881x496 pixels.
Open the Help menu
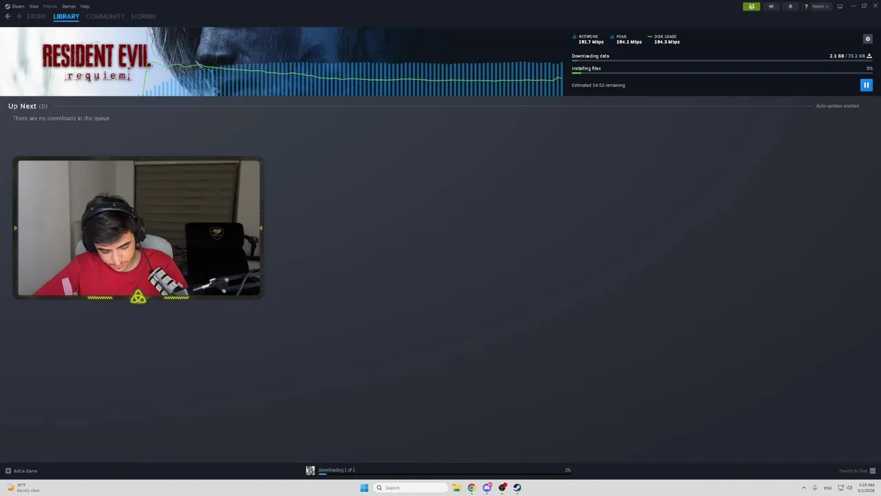click(85, 6)
